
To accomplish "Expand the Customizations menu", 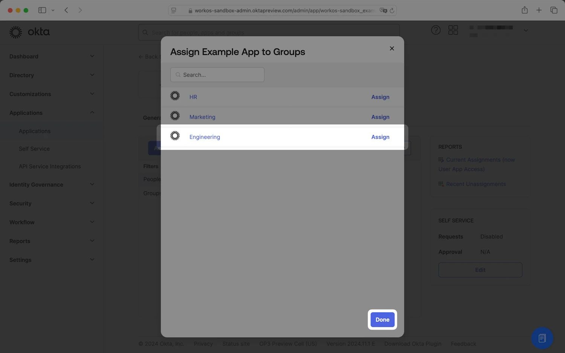I will 52,94.
